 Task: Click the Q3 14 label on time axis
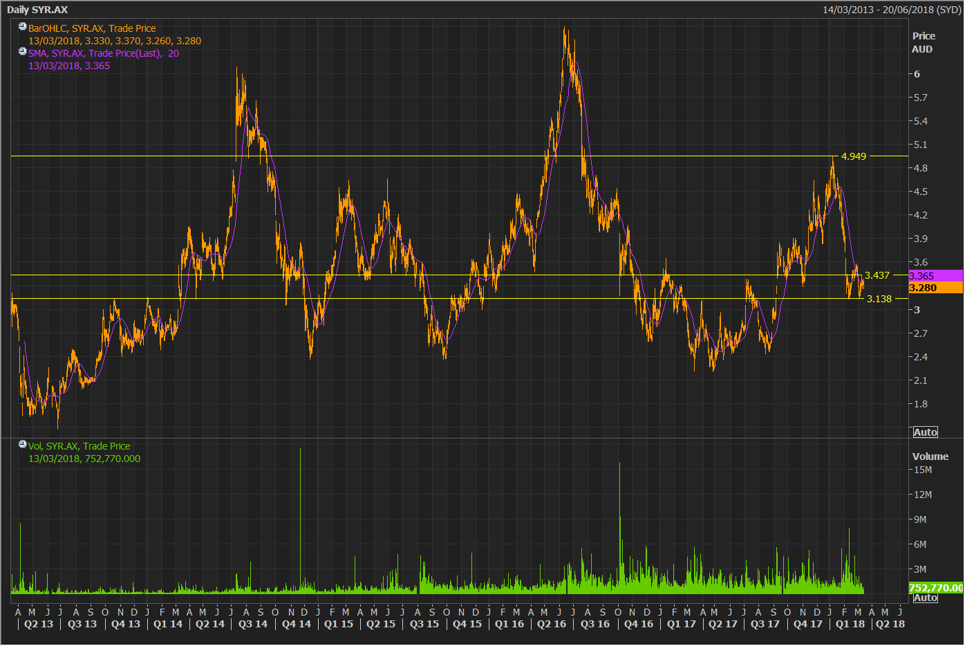253,624
